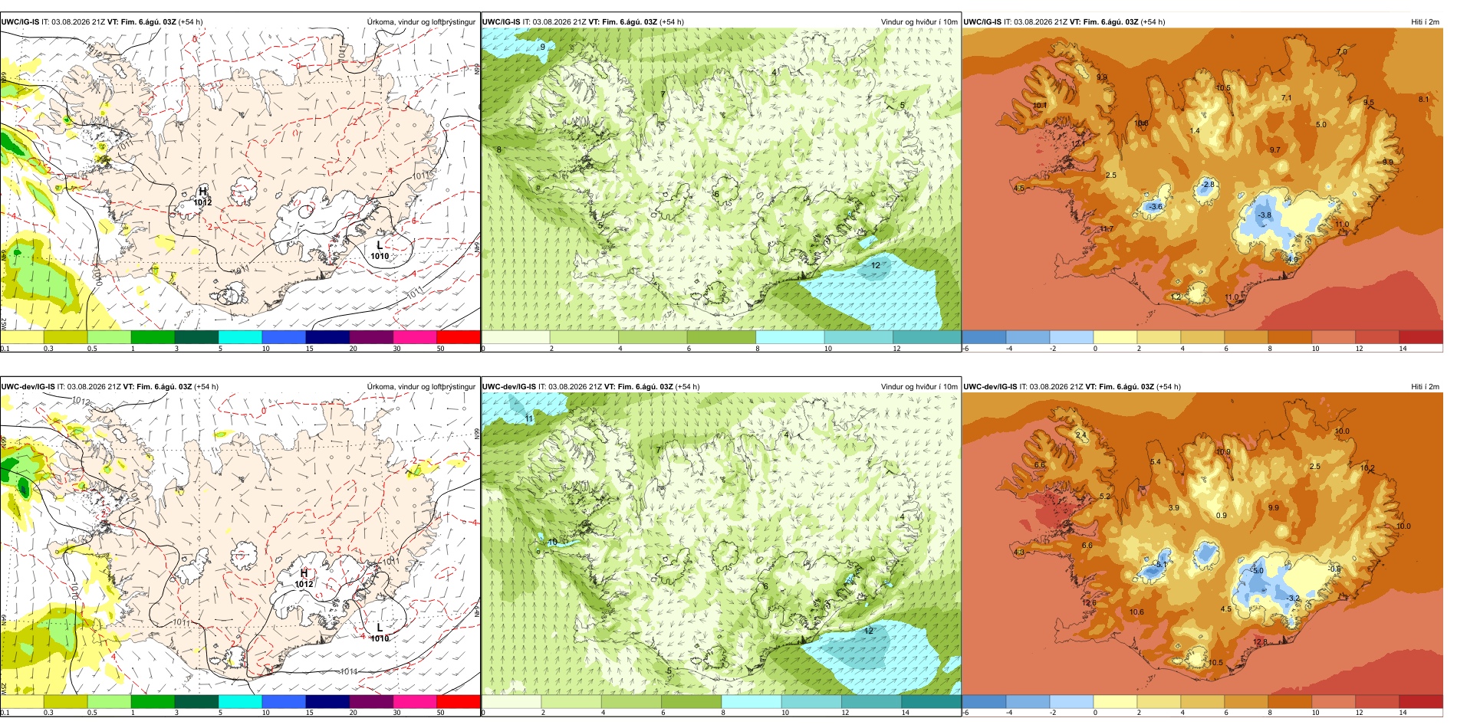Select the dark blue 15 swatch in UWC-dev precipitation legend

click(327, 701)
